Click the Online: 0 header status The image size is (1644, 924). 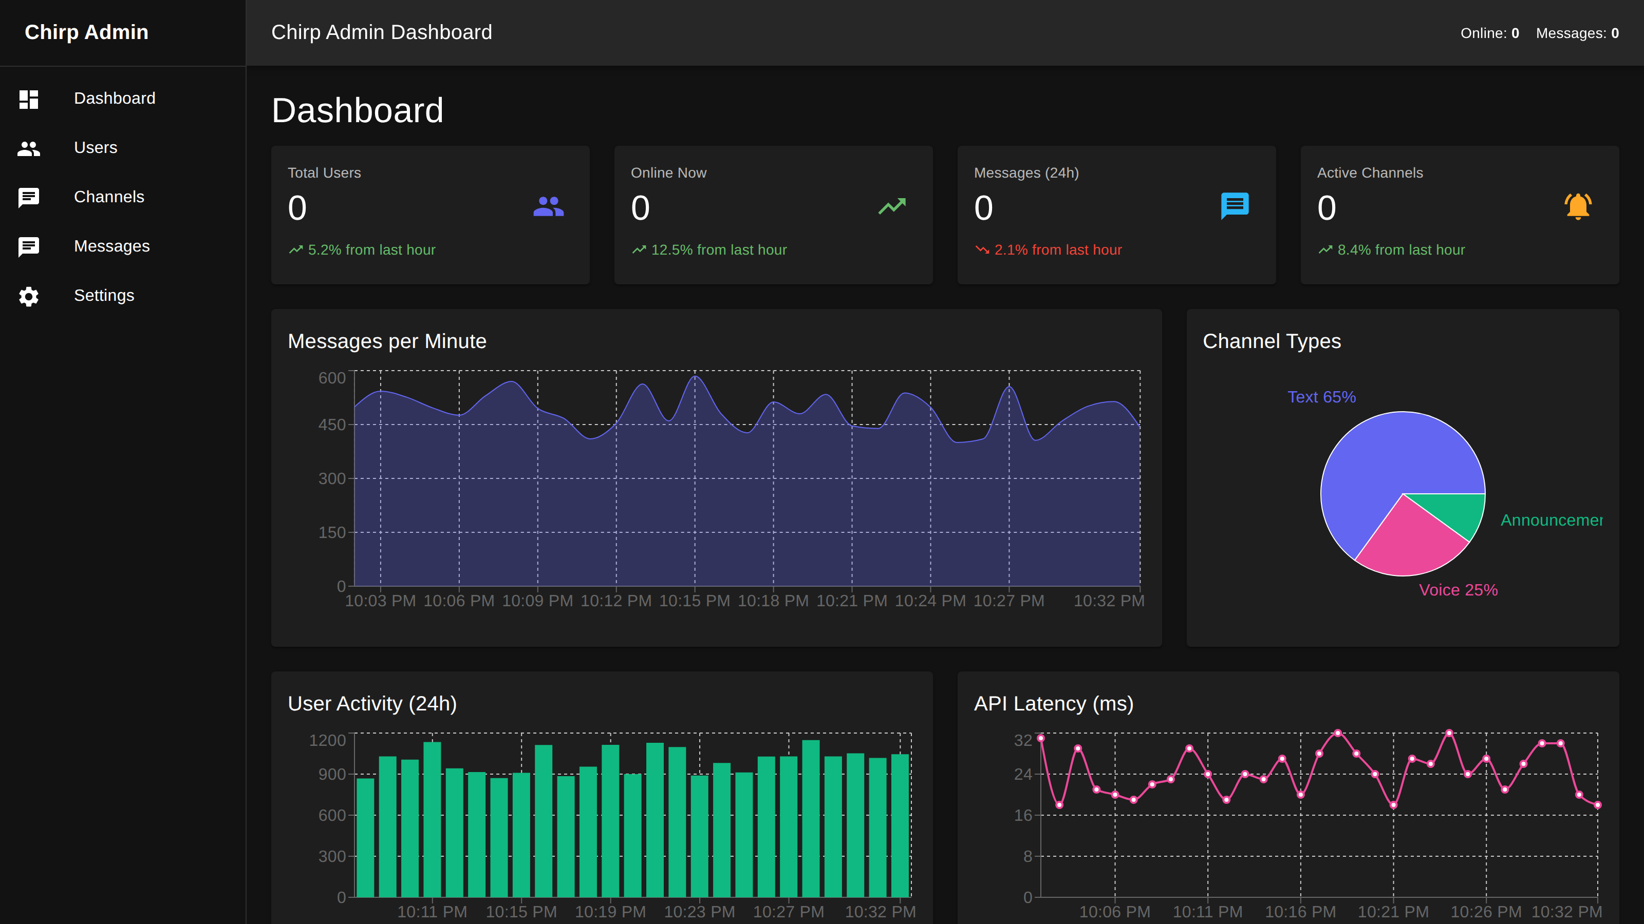coord(1489,33)
